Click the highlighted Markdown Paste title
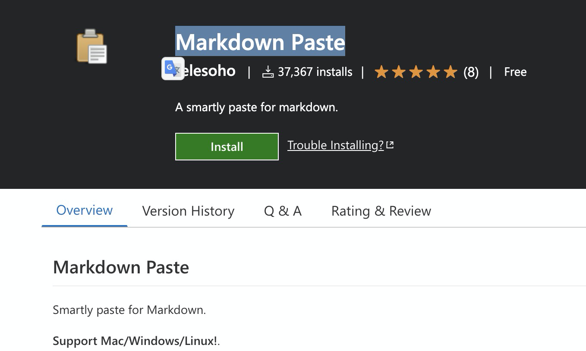This screenshot has width=586, height=351. click(x=260, y=41)
